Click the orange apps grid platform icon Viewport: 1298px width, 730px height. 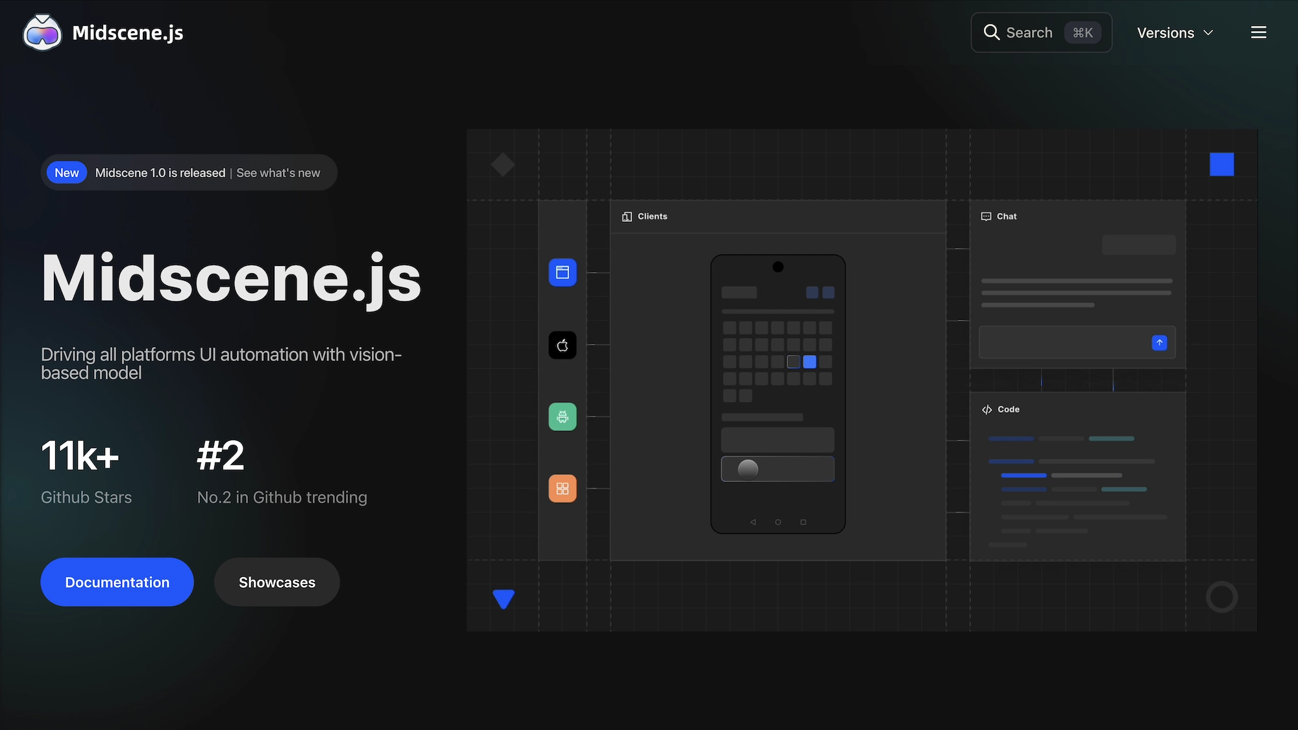coord(562,488)
